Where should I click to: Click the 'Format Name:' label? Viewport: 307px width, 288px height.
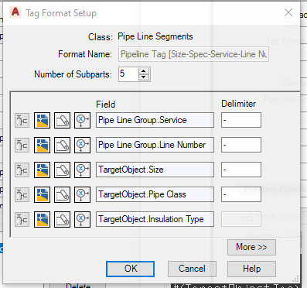click(85, 54)
